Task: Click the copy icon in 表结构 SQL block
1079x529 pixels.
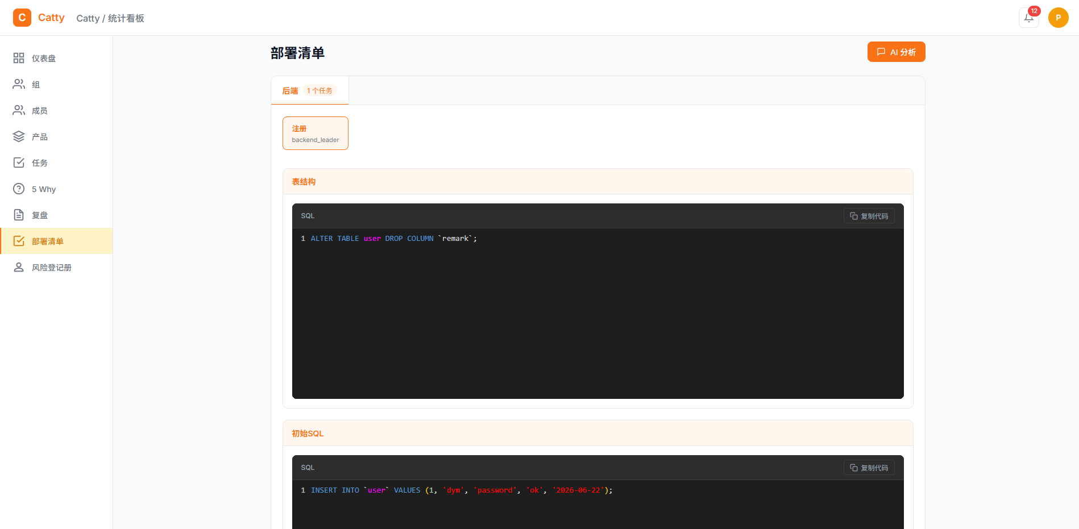Action: point(854,216)
